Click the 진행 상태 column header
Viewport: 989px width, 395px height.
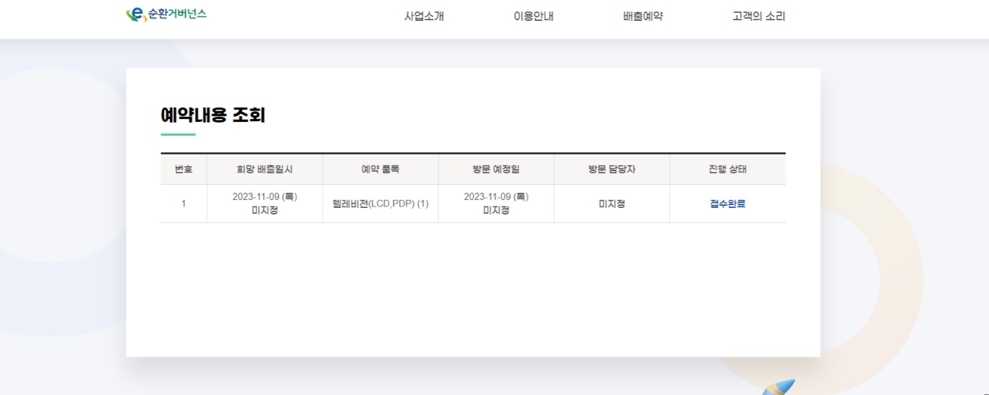point(727,170)
